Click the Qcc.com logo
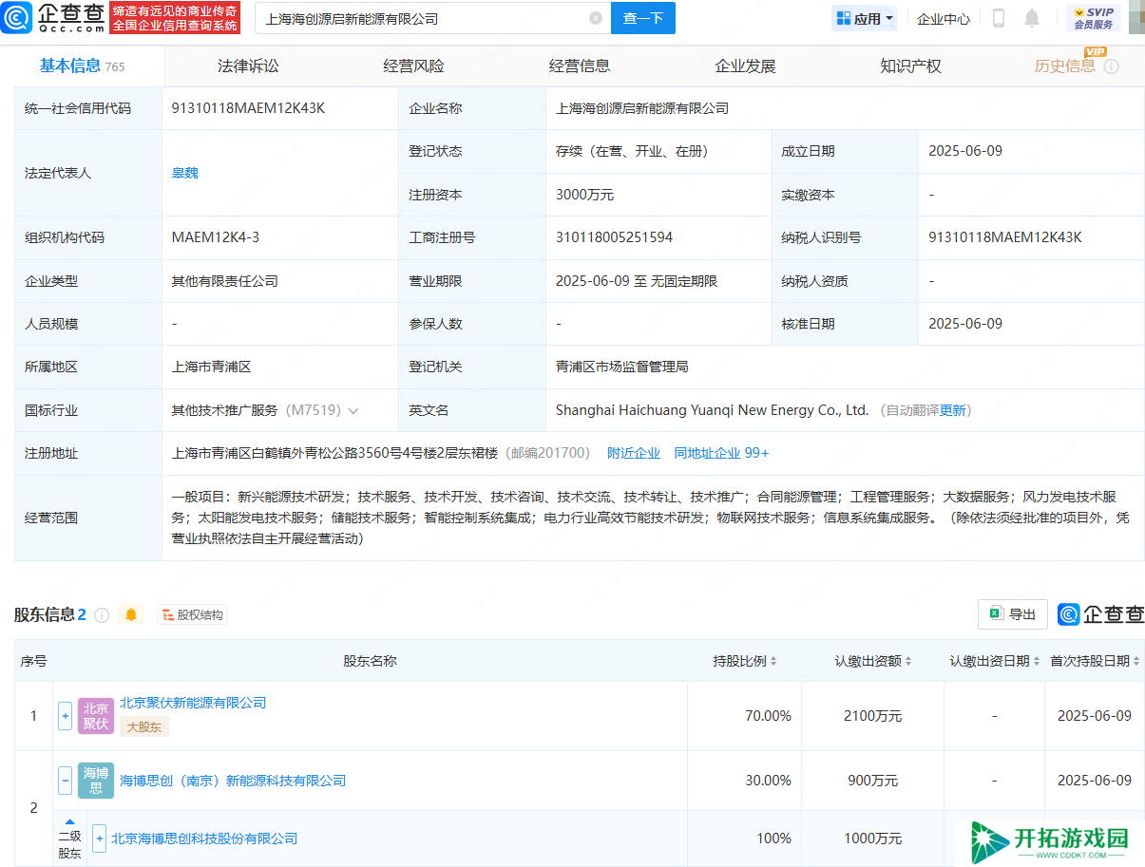Screen dimensions: 1145x867 (53, 17)
